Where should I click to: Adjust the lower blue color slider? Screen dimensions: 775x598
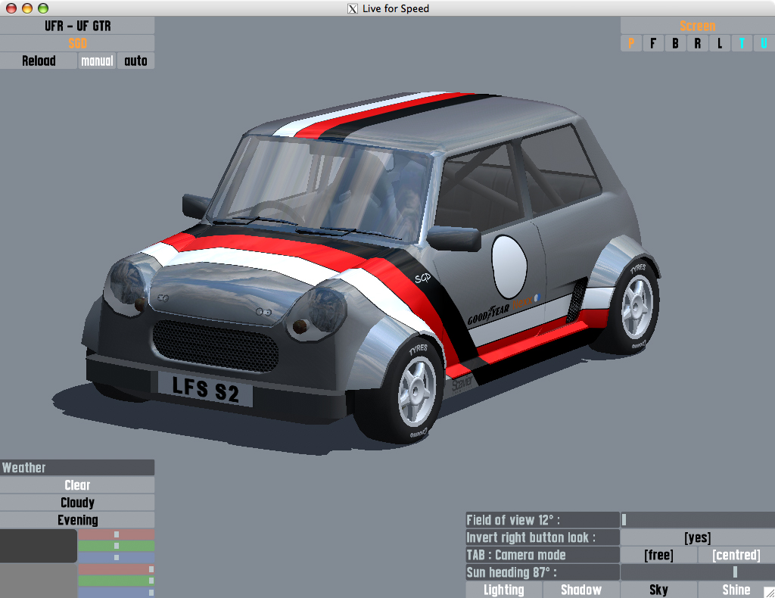tap(116, 592)
